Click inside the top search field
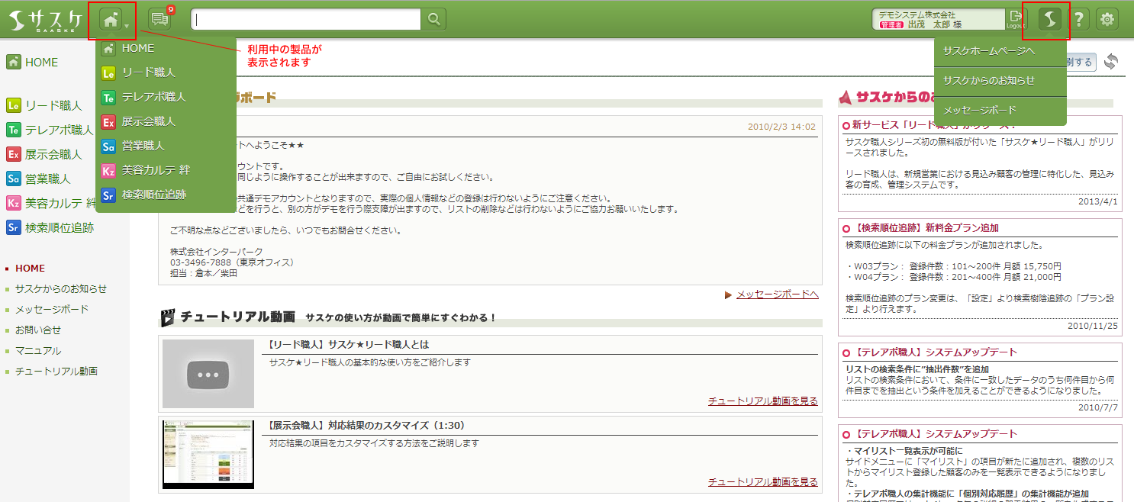This screenshot has height=502, width=1134. point(305,20)
